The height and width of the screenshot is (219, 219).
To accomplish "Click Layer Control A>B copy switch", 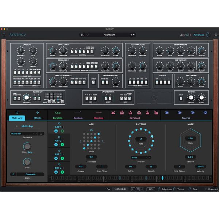I will pos(87,98).
